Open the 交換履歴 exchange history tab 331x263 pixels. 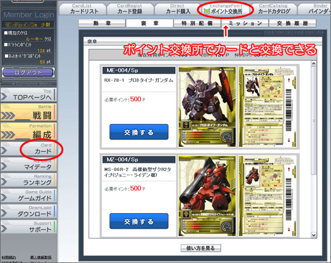[x=292, y=23]
